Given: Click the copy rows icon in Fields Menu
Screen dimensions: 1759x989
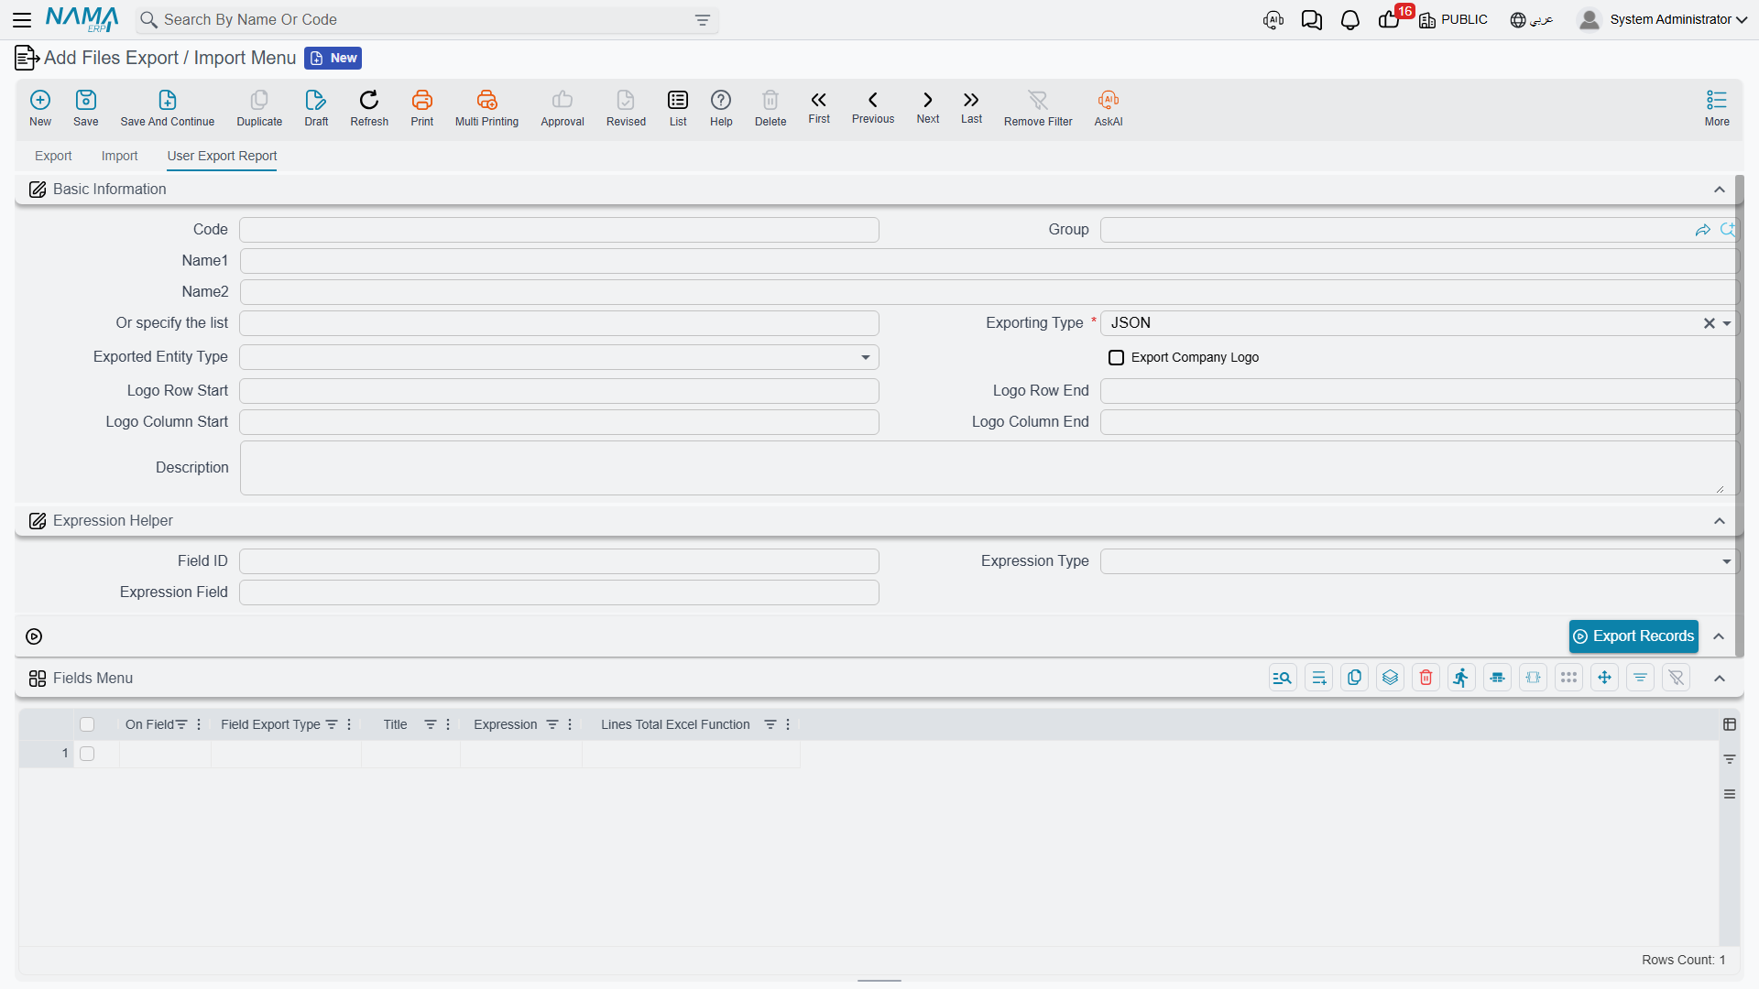Looking at the screenshot, I should [x=1354, y=678].
